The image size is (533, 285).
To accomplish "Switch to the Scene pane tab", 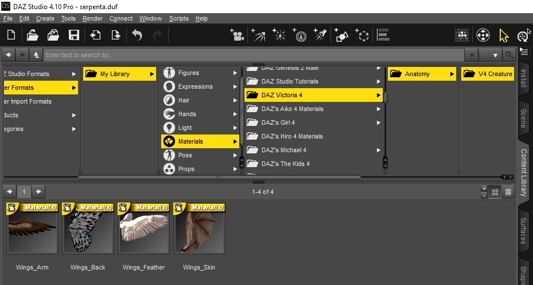I will (x=523, y=118).
